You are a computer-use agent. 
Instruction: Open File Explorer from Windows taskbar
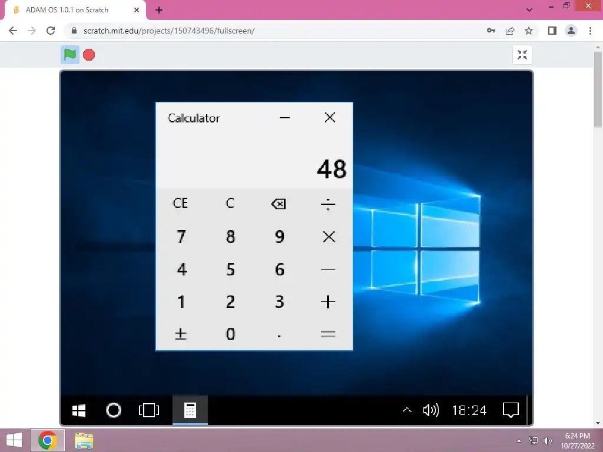pyautogui.click(x=84, y=440)
